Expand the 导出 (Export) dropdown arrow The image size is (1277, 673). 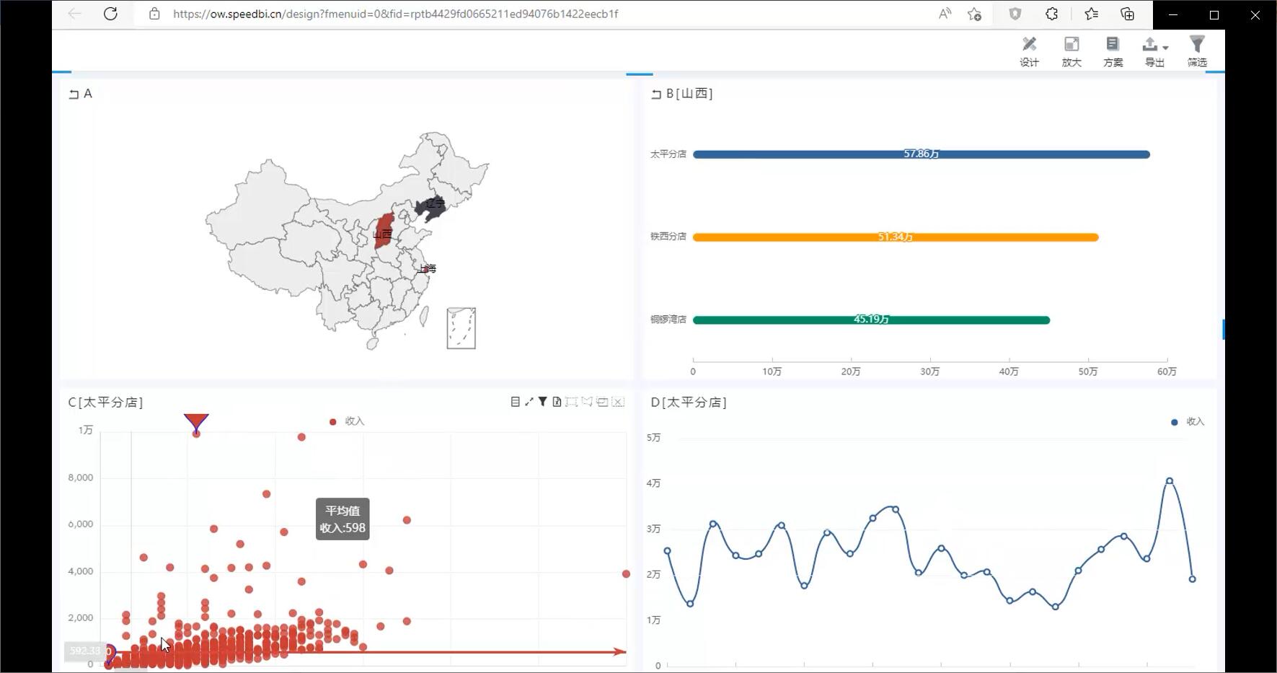pyautogui.click(x=1165, y=48)
